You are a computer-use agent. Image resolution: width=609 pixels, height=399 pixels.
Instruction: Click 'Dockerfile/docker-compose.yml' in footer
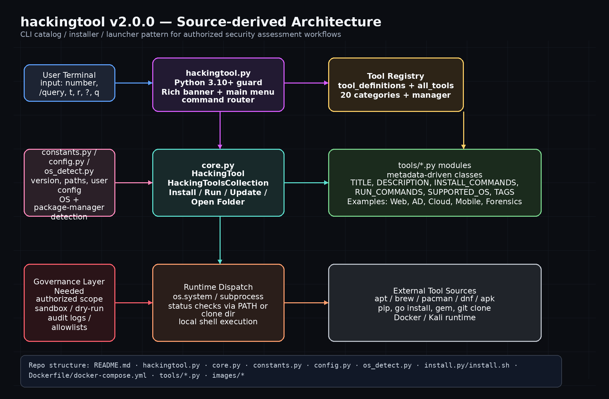point(88,375)
